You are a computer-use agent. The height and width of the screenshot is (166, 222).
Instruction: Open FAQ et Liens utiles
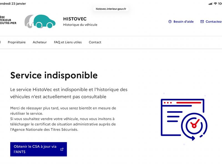coord(68,42)
